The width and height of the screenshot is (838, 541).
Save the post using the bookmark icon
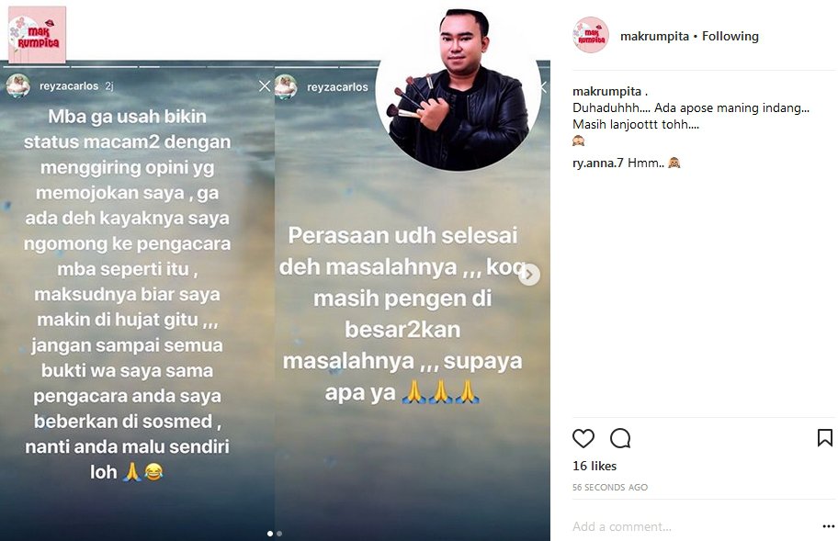[824, 438]
